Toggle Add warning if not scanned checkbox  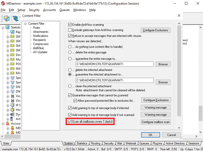tap(70, 115)
